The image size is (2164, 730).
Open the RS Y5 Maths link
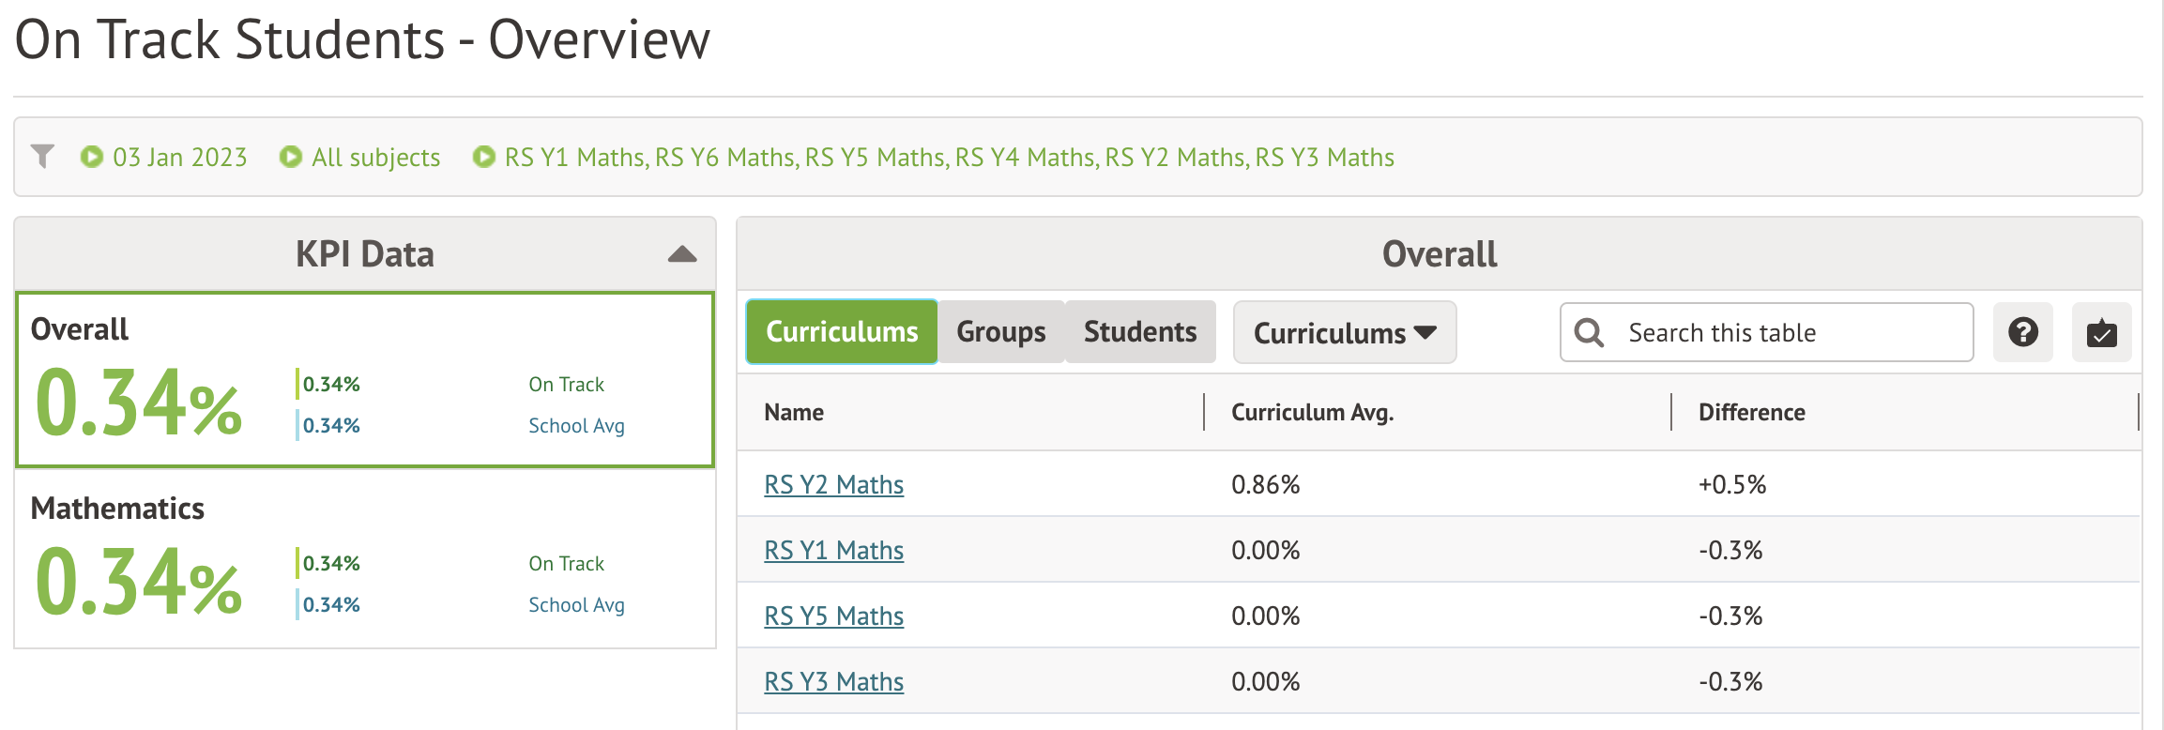[833, 616]
